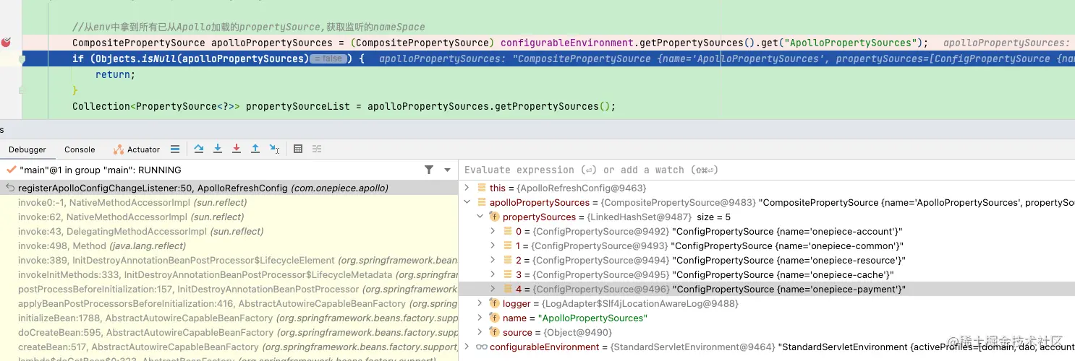This screenshot has width=1075, height=361.
Task: Select the invokeInitMethods:333 frame
Action: click(x=229, y=274)
